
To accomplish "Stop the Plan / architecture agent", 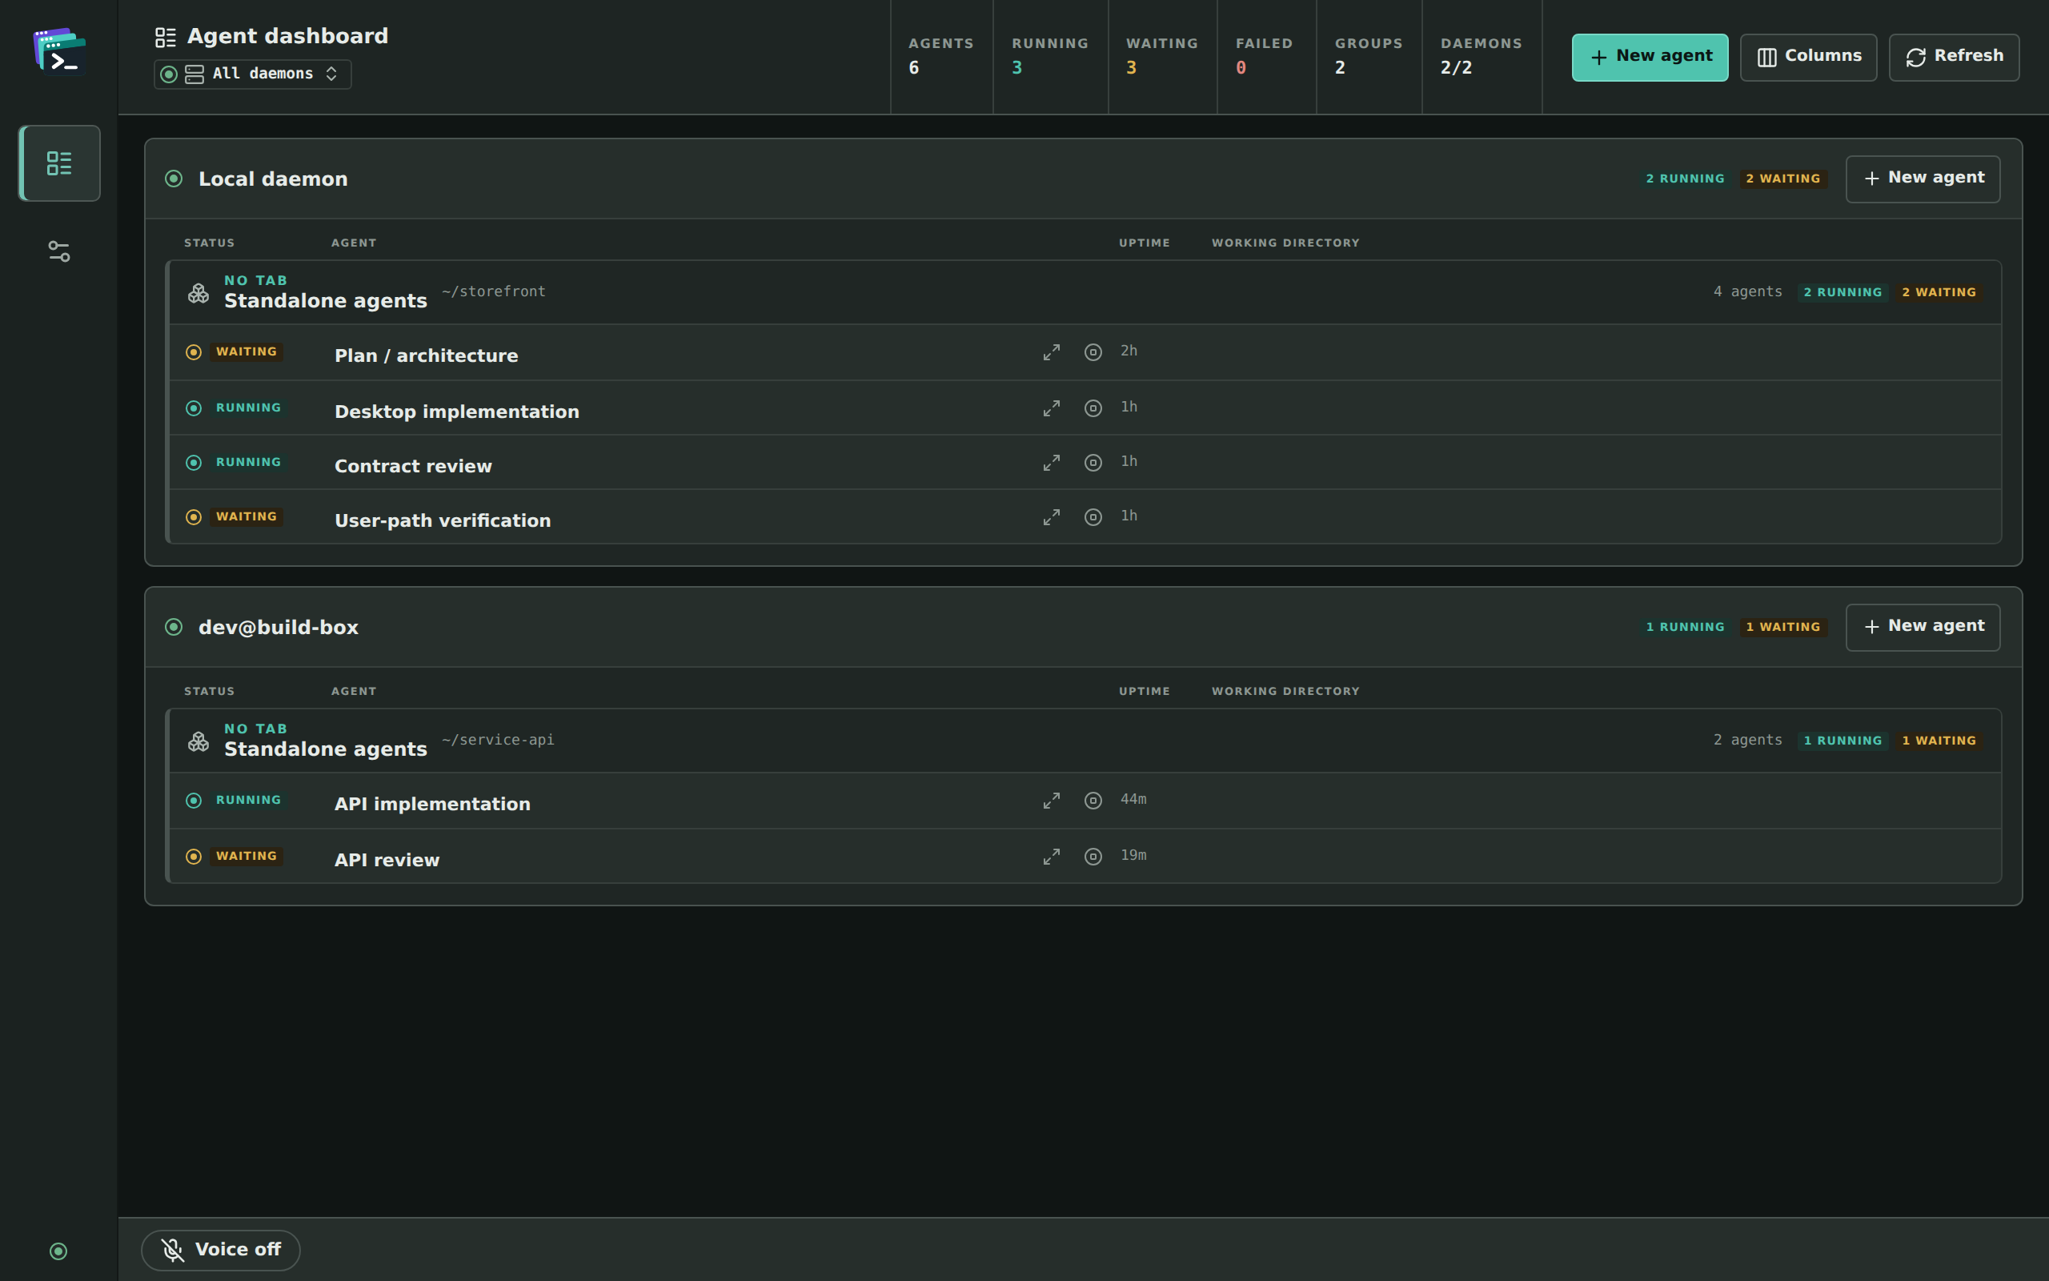I will pos(1093,352).
